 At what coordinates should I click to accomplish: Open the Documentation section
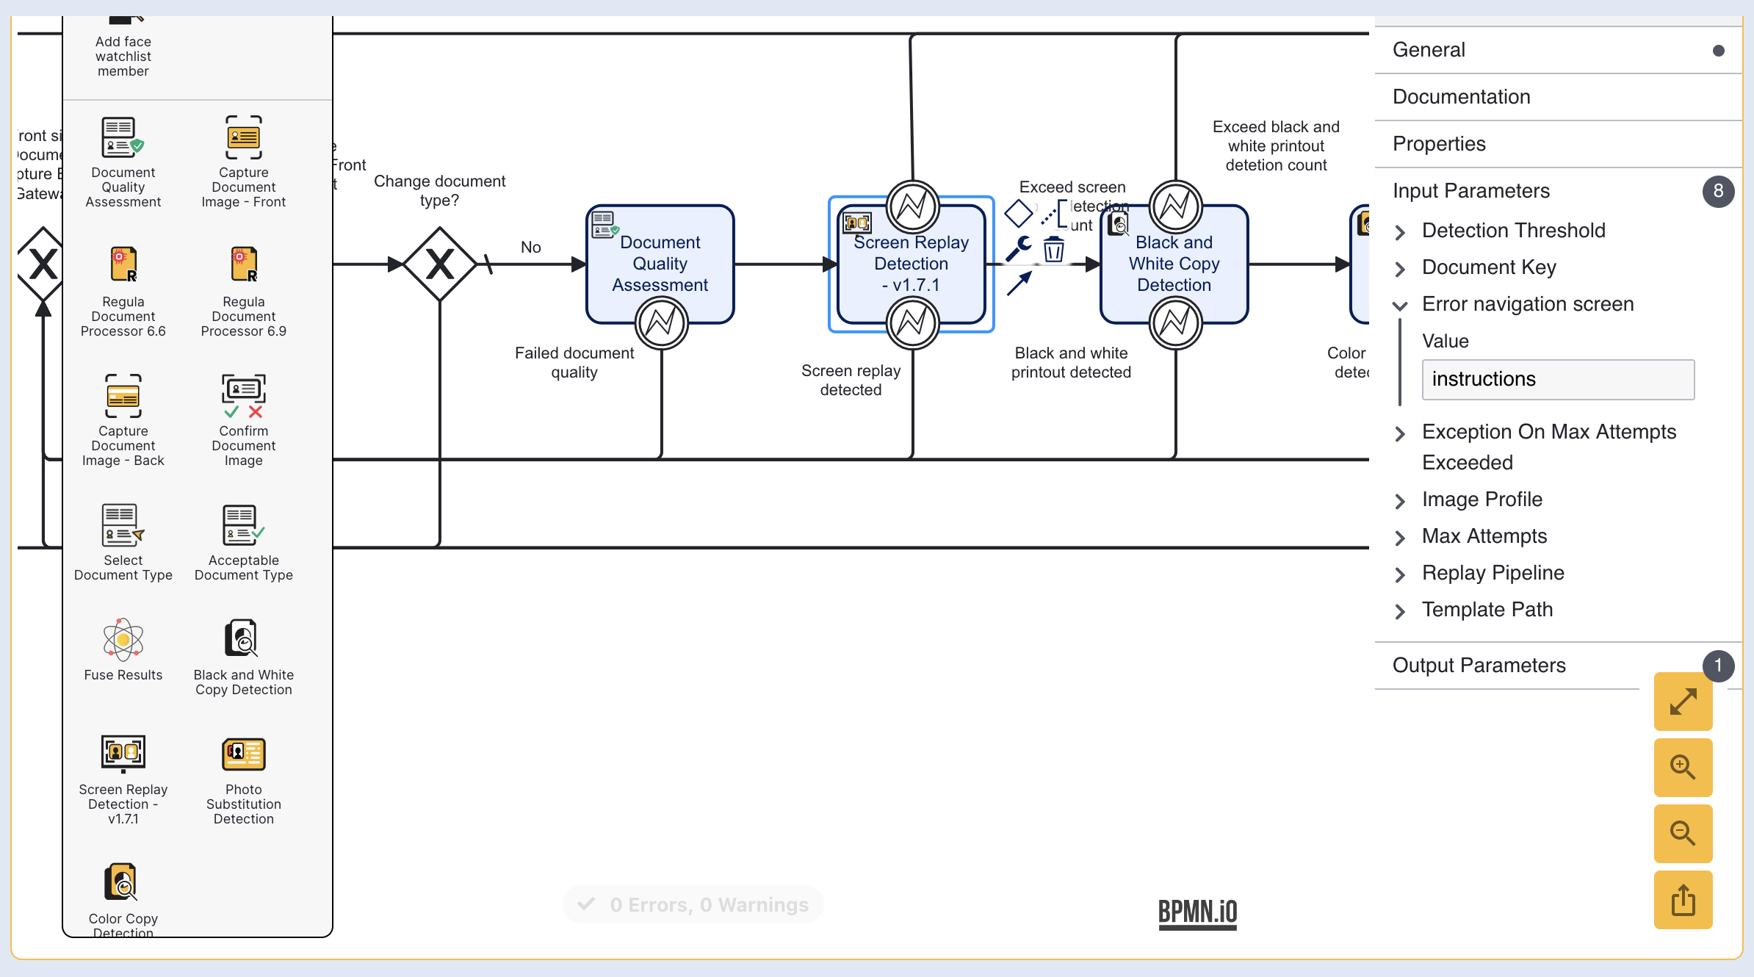tap(1461, 97)
